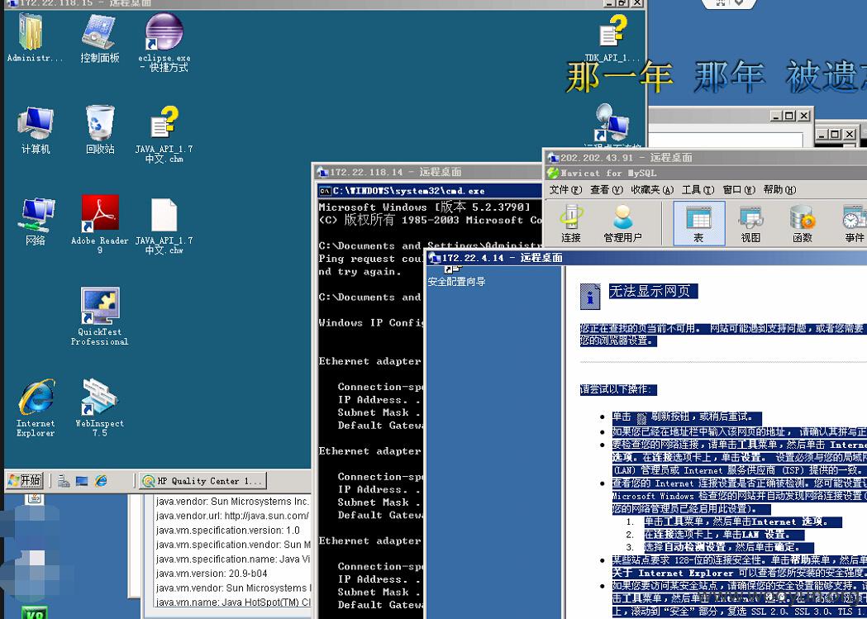Image resolution: width=867 pixels, height=619 pixels.
Task: Click the java.vendor.url line
Action: pyautogui.click(x=232, y=516)
